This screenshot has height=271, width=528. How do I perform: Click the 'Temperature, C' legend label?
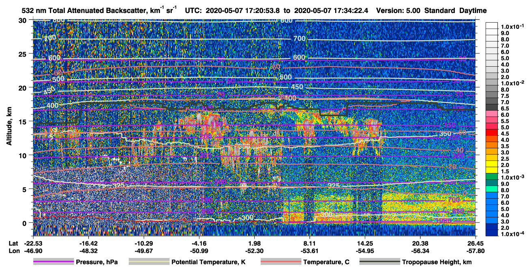[326, 262]
